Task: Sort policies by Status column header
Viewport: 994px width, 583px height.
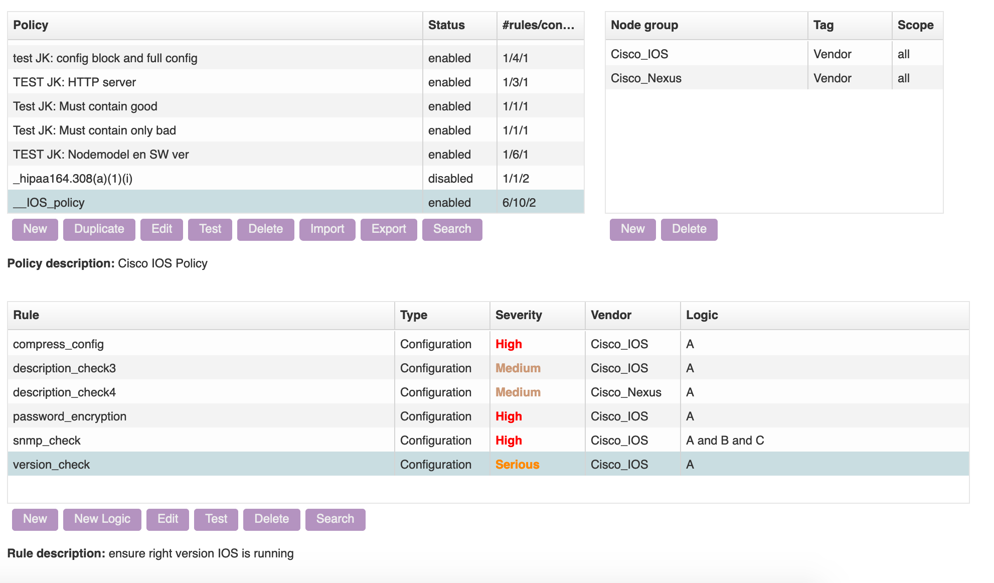Action: [x=446, y=25]
